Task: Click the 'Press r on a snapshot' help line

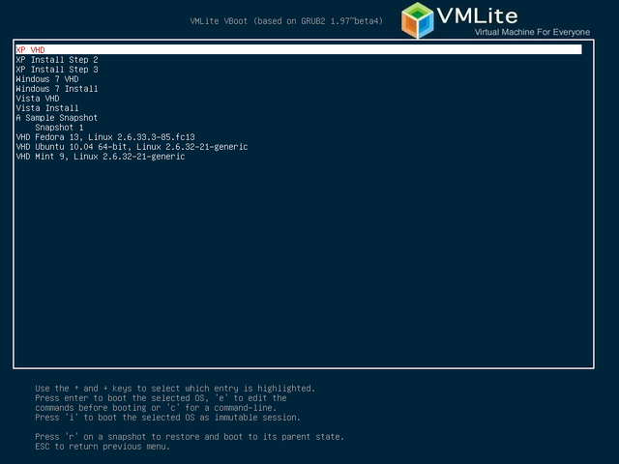Action: [x=190, y=437]
